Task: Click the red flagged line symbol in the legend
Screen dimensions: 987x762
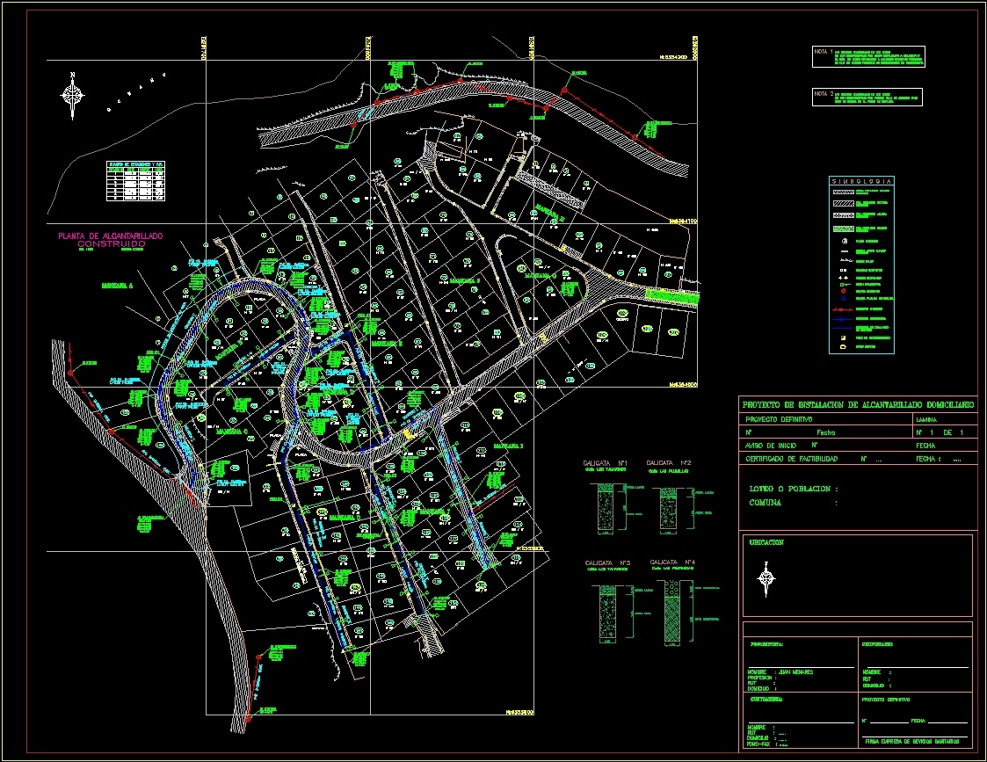Action: (x=843, y=309)
